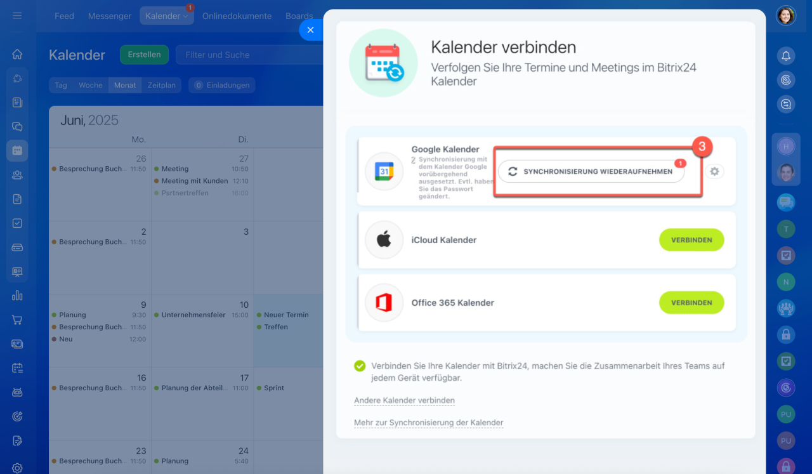Viewport: 812px width, 474px height.
Task: Open notifications bell in right panel
Action: (x=786, y=56)
